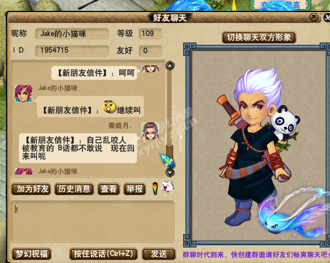This screenshot has height=263, width=330.
Task: Click the pop-out arrow icon in title bar
Action: pos(313,17)
